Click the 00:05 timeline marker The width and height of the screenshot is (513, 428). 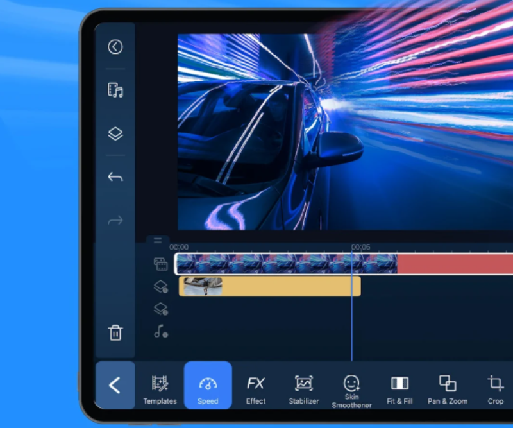(x=360, y=247)
